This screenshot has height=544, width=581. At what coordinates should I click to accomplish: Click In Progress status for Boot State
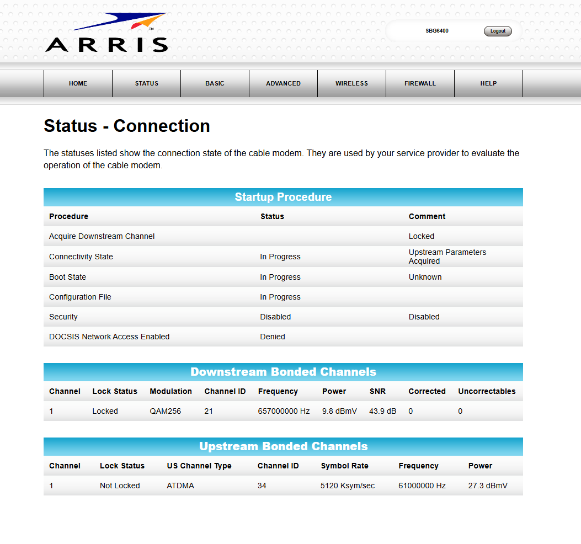click(280, 277)
